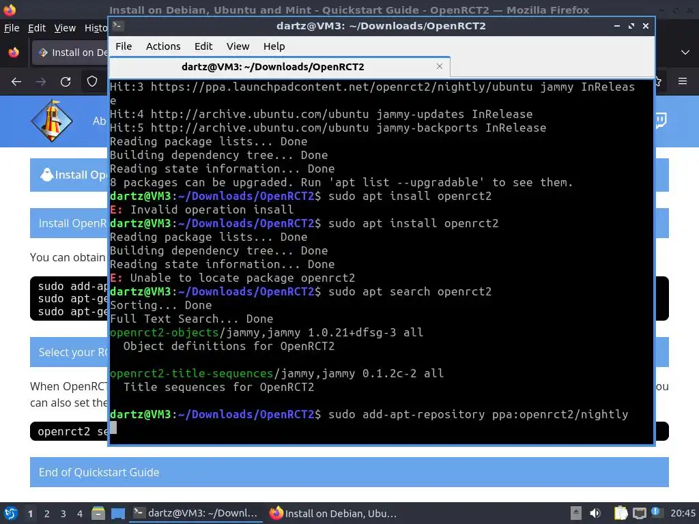Click 'E: Unable to locate package openrct2' line
699x524 pixels.
point(232,278)
